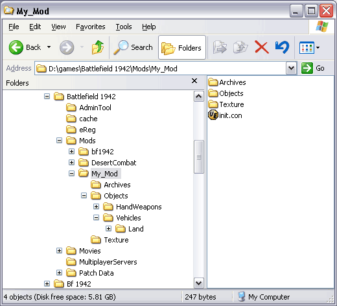Click the blue Undo arrow icon
The height and width of the screenshot is (306, 337).
coord(282,47)
